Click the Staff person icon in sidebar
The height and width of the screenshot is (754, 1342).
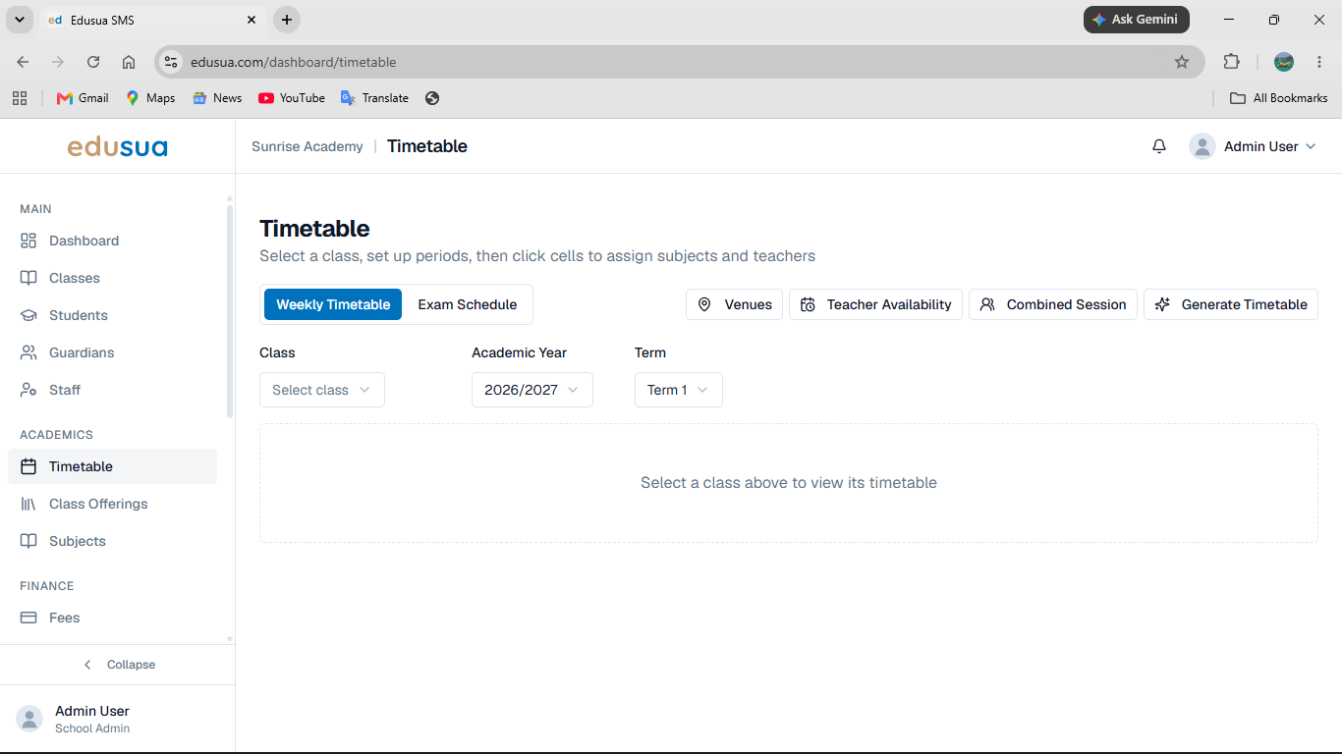click(x=28, y=390)
